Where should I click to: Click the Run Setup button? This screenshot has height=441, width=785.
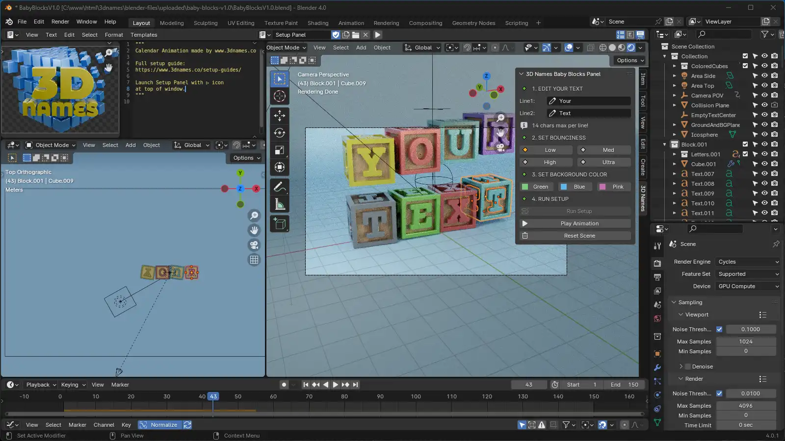pyautogui.click(x=579, y=211)
